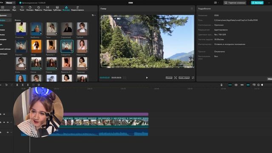Click the download icon on Badbunny filter
Viewport: 272px width, 153px height.
pyautogui.click(x=41, y=34)
